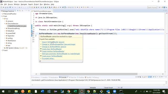Switch to the Outline tab
The height and width of the screenshot is (94, 168).
[x=81, y=78]
